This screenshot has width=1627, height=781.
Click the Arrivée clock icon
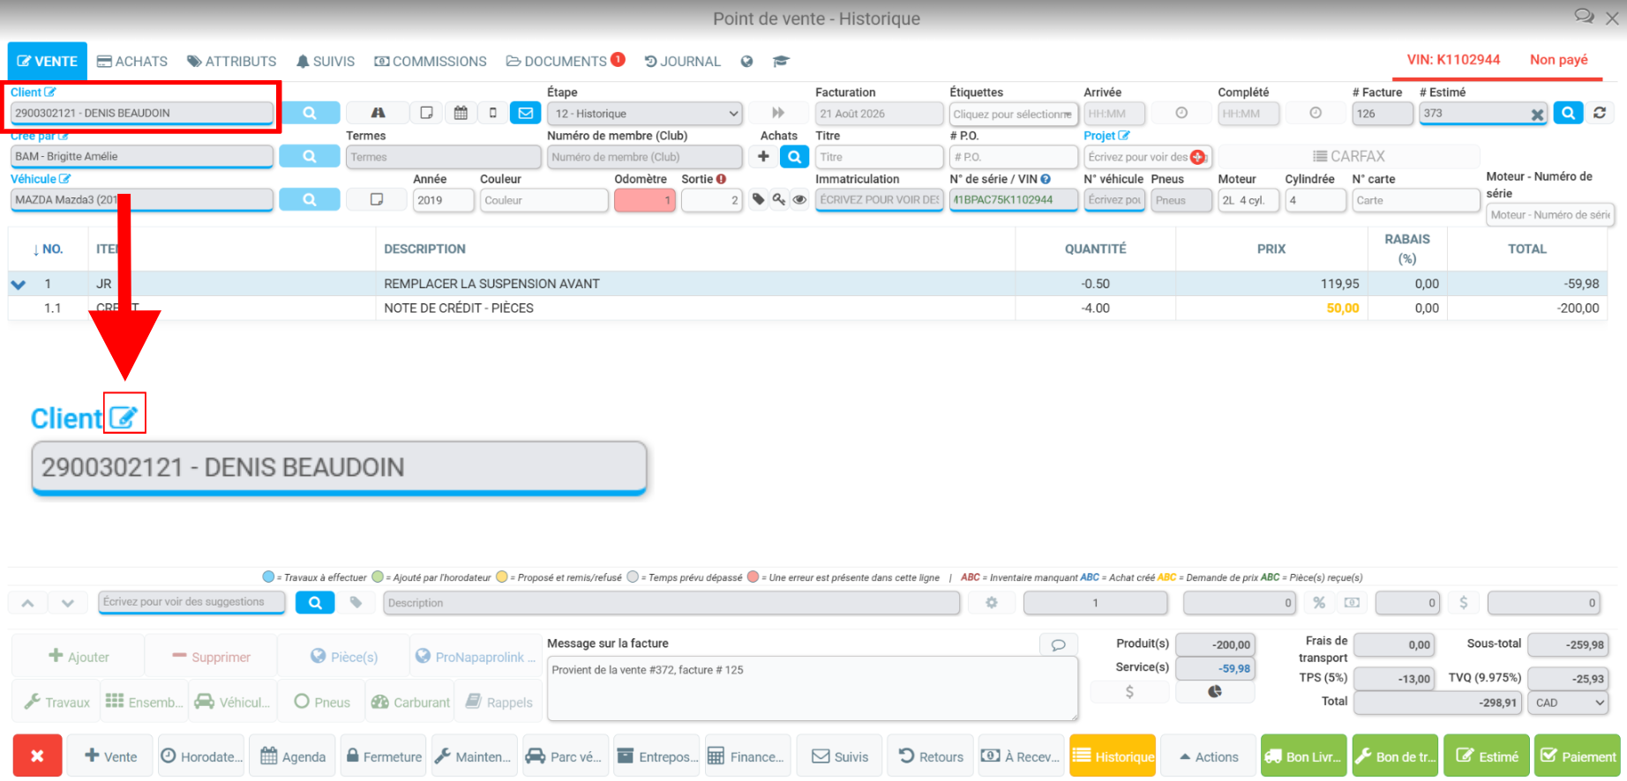point(1181,113)
